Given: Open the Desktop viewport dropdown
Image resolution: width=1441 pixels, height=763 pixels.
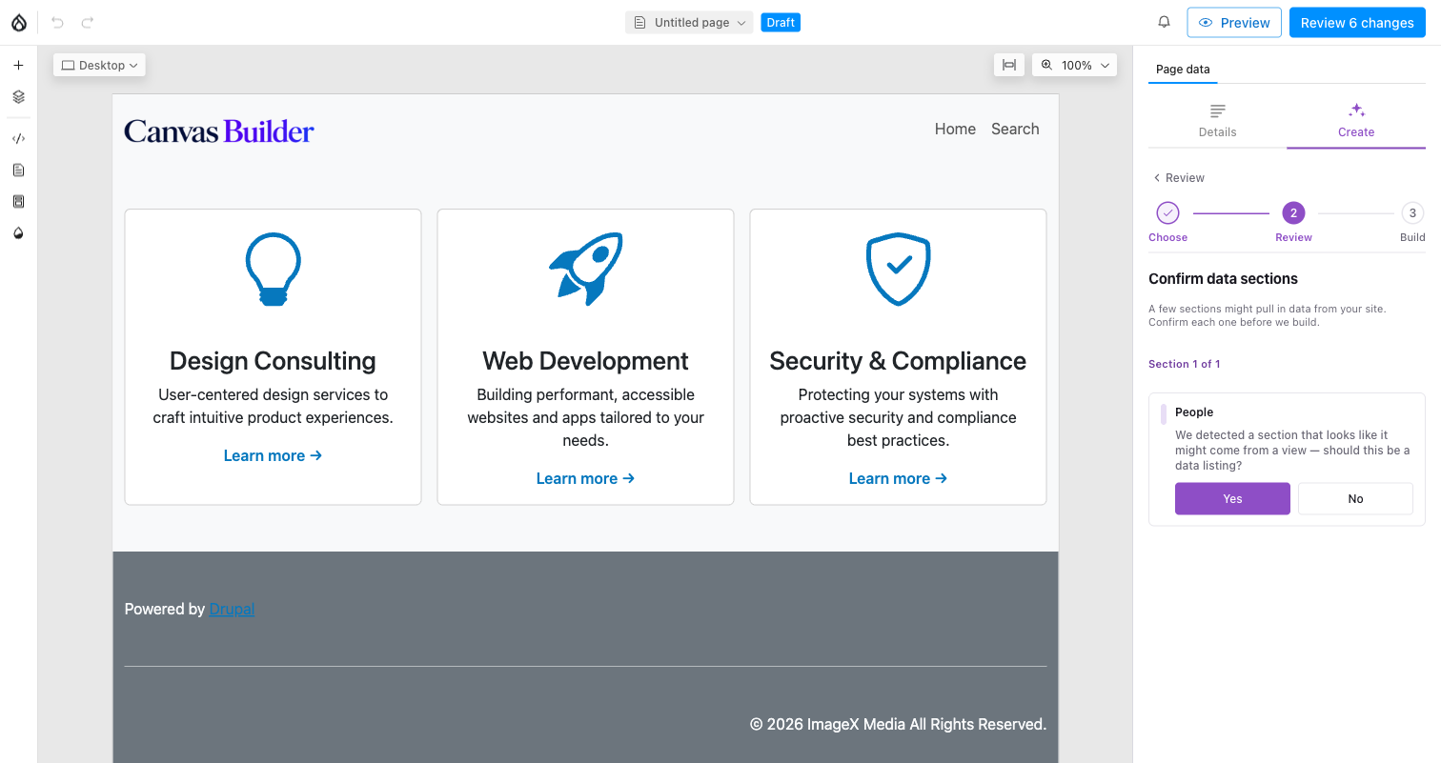Looking at the screenshot, I should coord(100,65).
